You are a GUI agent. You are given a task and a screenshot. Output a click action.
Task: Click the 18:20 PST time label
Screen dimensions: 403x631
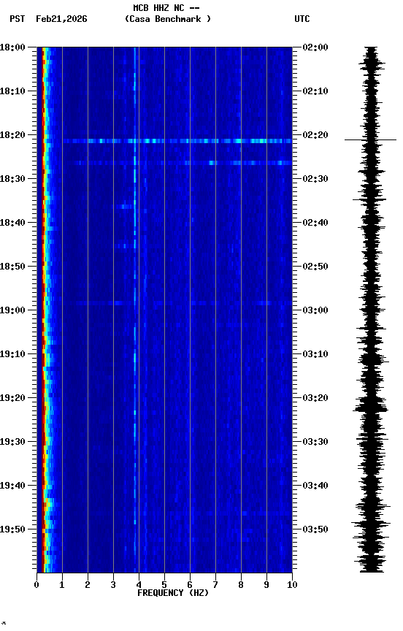12,135
